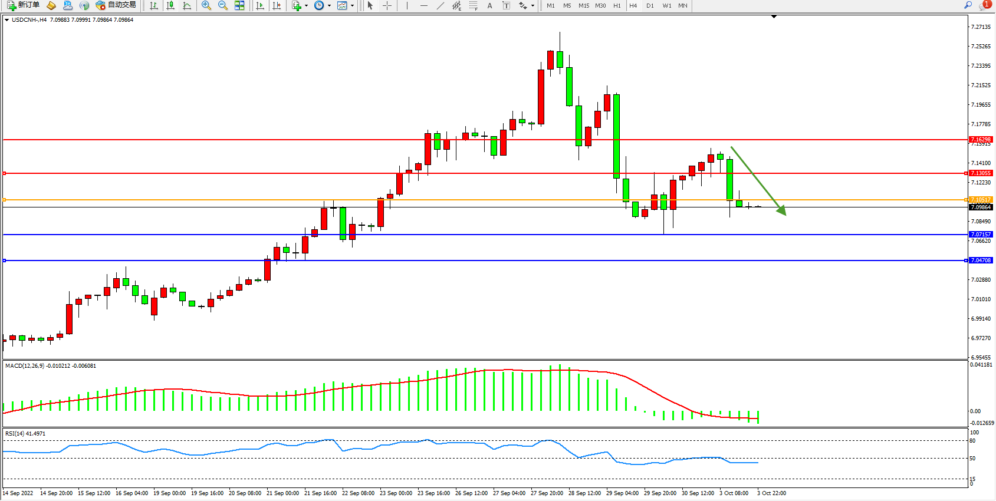Switch chart to bar chart display
Screen dimensions: 996x501
[154, 5]
